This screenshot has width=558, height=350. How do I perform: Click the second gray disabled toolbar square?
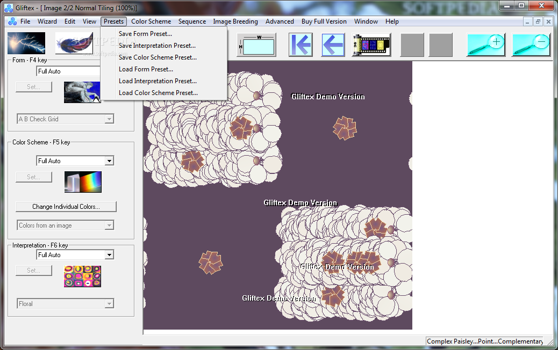(x=441, y=45)
